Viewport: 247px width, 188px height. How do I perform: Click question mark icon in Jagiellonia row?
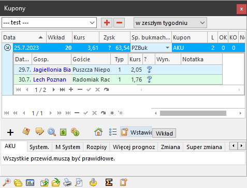tap(149, 70)
